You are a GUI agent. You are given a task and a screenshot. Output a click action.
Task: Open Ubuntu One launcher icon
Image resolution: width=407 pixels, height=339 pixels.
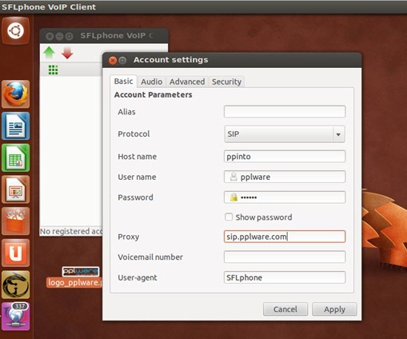coord(16,253)
